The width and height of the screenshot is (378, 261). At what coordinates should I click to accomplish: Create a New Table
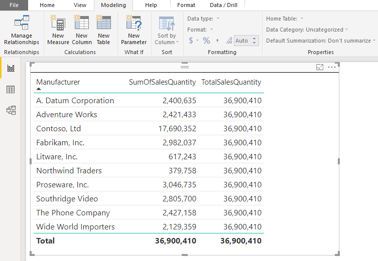point(103,30)
